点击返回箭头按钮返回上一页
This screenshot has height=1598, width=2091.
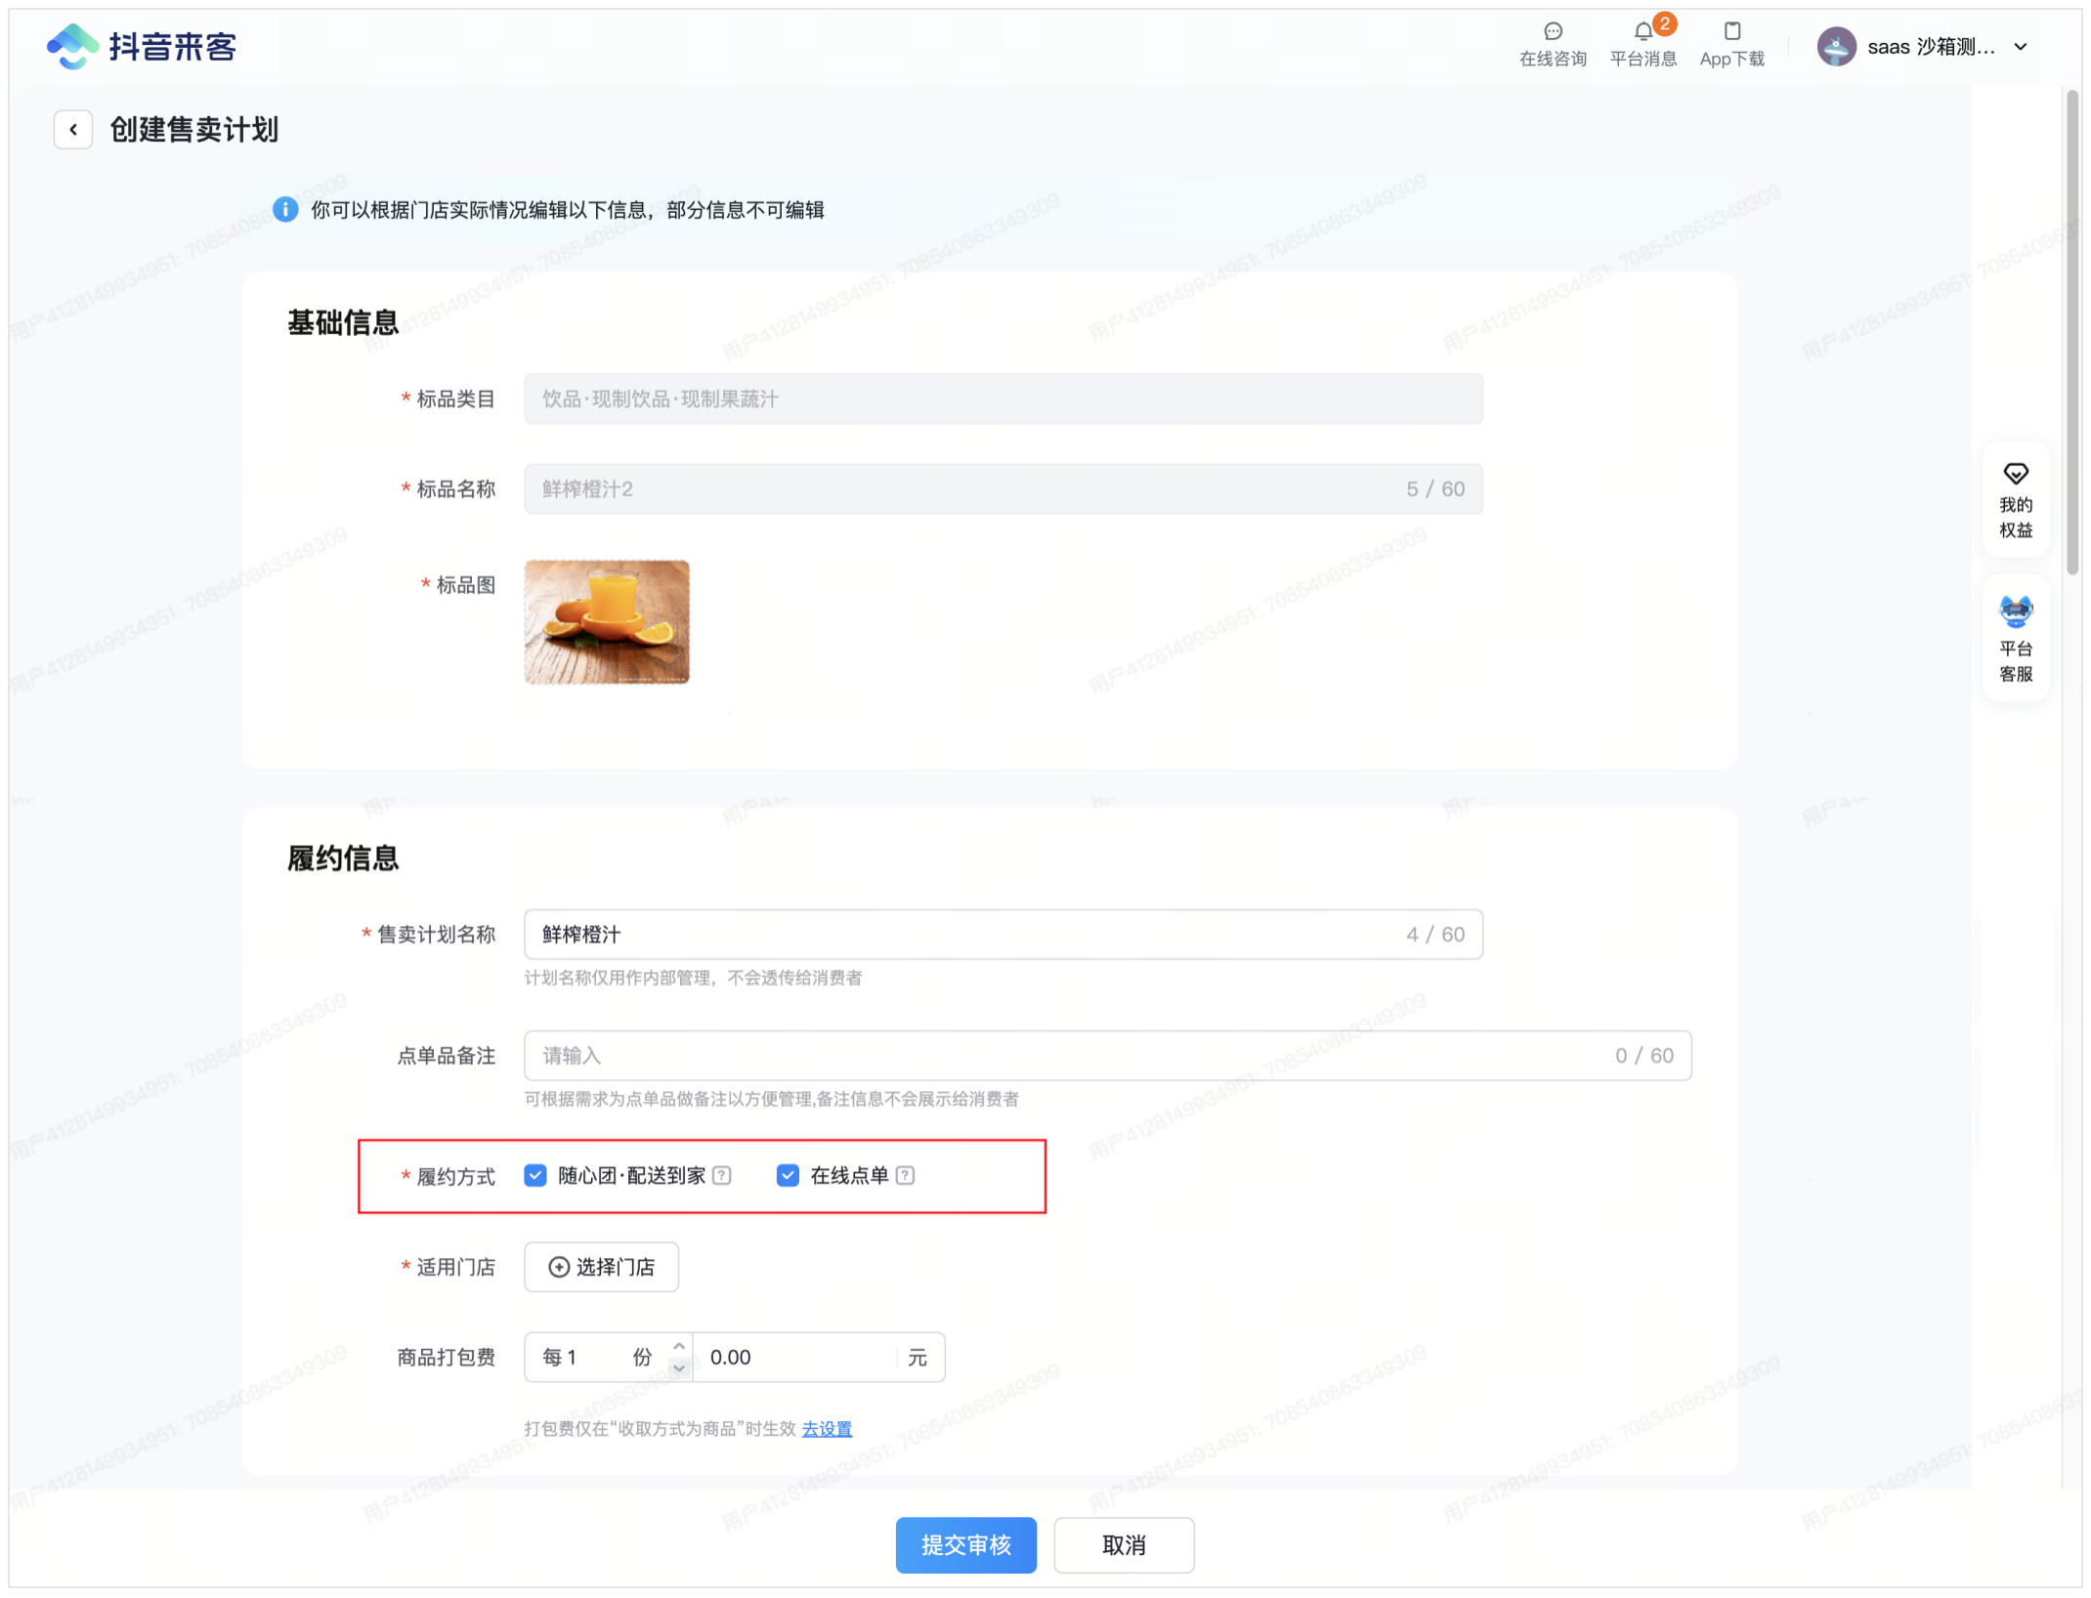pyautogui.click(x=73, y=129)
